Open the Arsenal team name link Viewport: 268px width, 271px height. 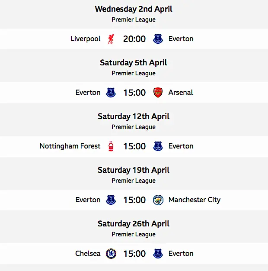click(x=181, y=93)
